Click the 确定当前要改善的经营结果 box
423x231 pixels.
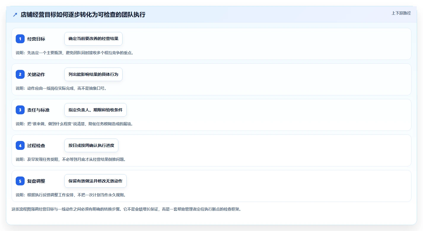point(93,39)
